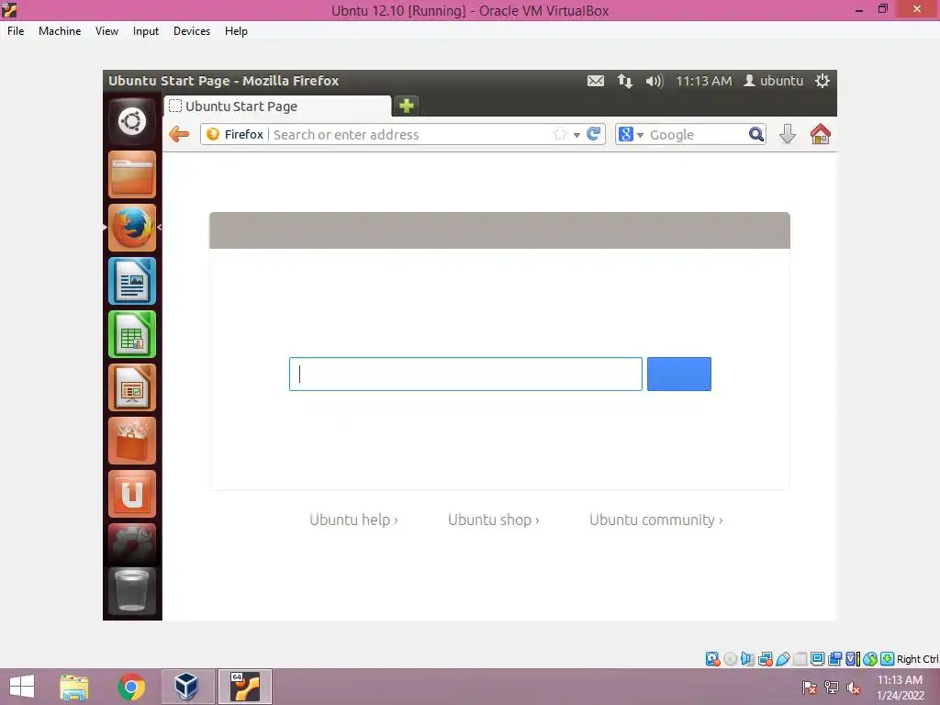Click the VirtualBox USB devices status icon

point(783,659)
